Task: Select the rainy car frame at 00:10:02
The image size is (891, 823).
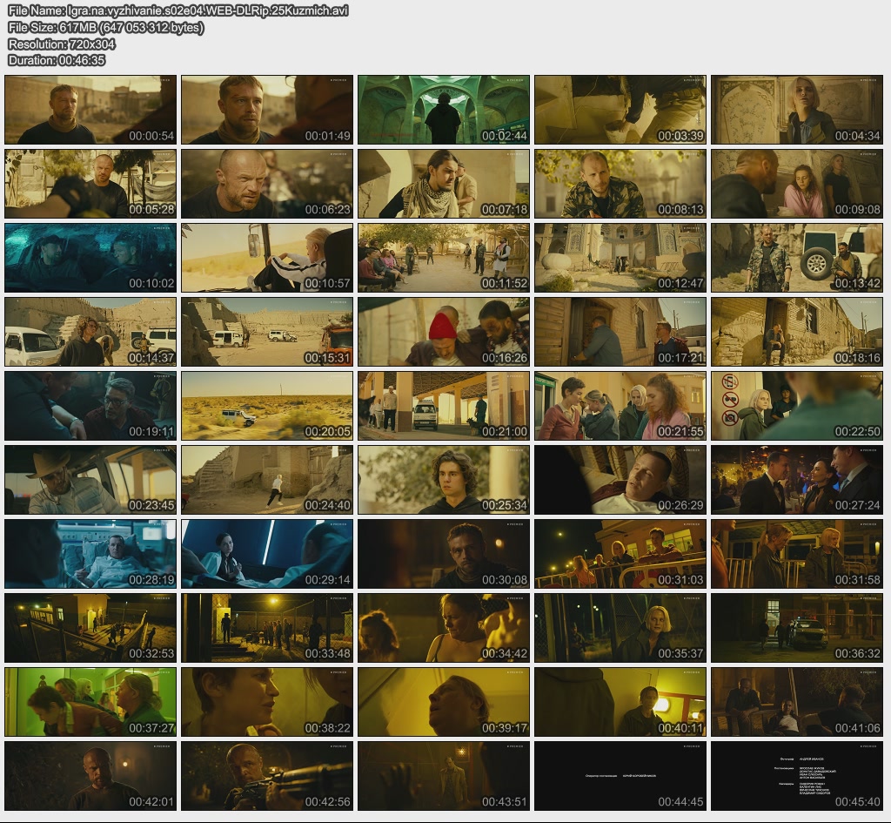Action: click(90, 258)
